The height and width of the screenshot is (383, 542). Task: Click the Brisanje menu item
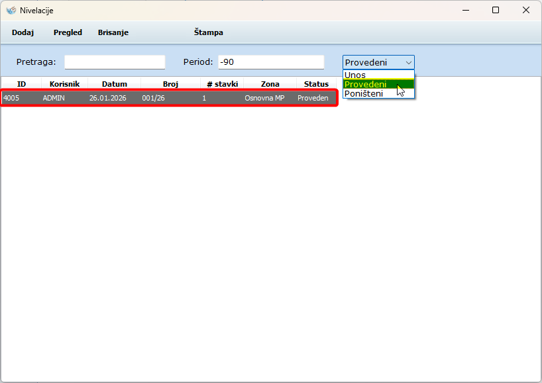(x=113, y=32)
